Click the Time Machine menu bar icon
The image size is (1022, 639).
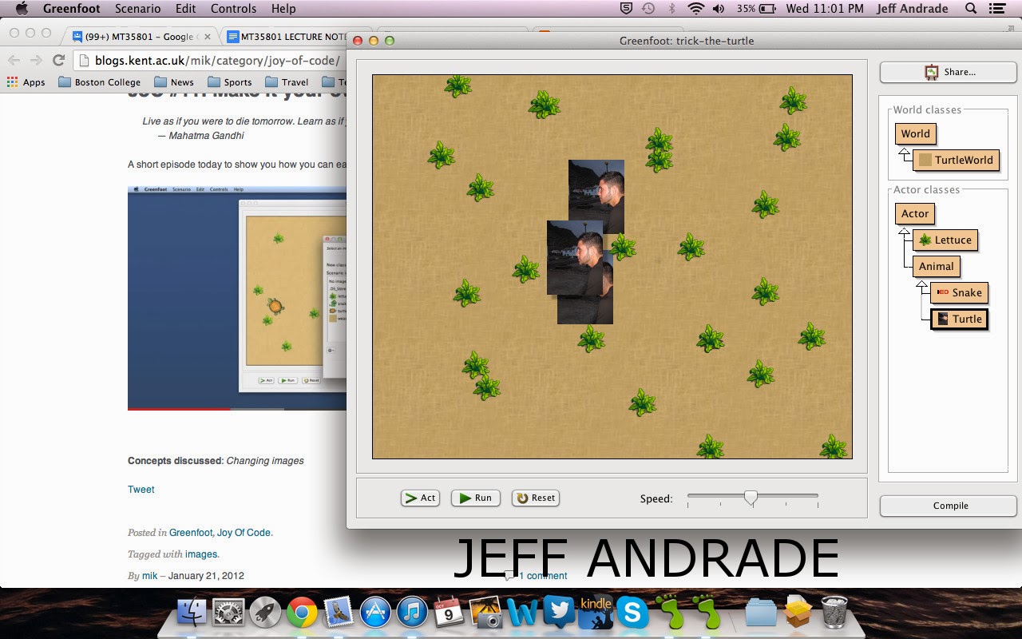(x=648, y=9)
